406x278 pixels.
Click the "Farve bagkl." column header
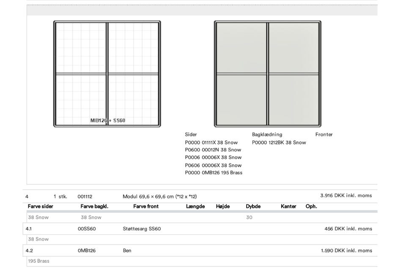[x=94, y=206]
